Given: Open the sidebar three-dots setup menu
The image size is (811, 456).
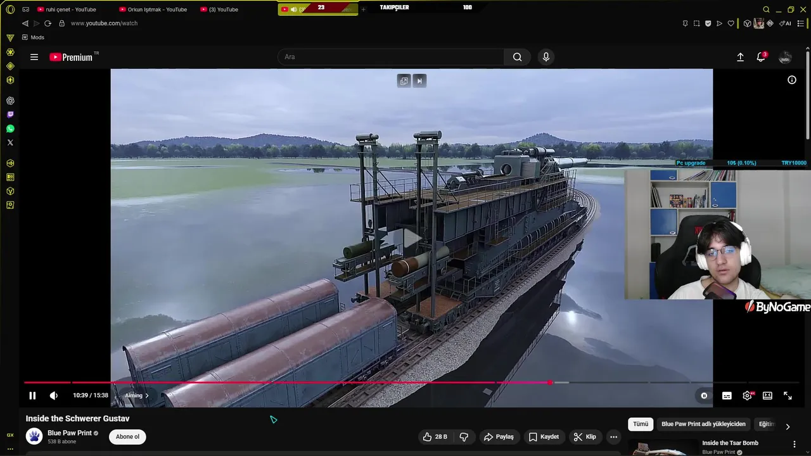Looking at the screenshot, I should point(10,448).
